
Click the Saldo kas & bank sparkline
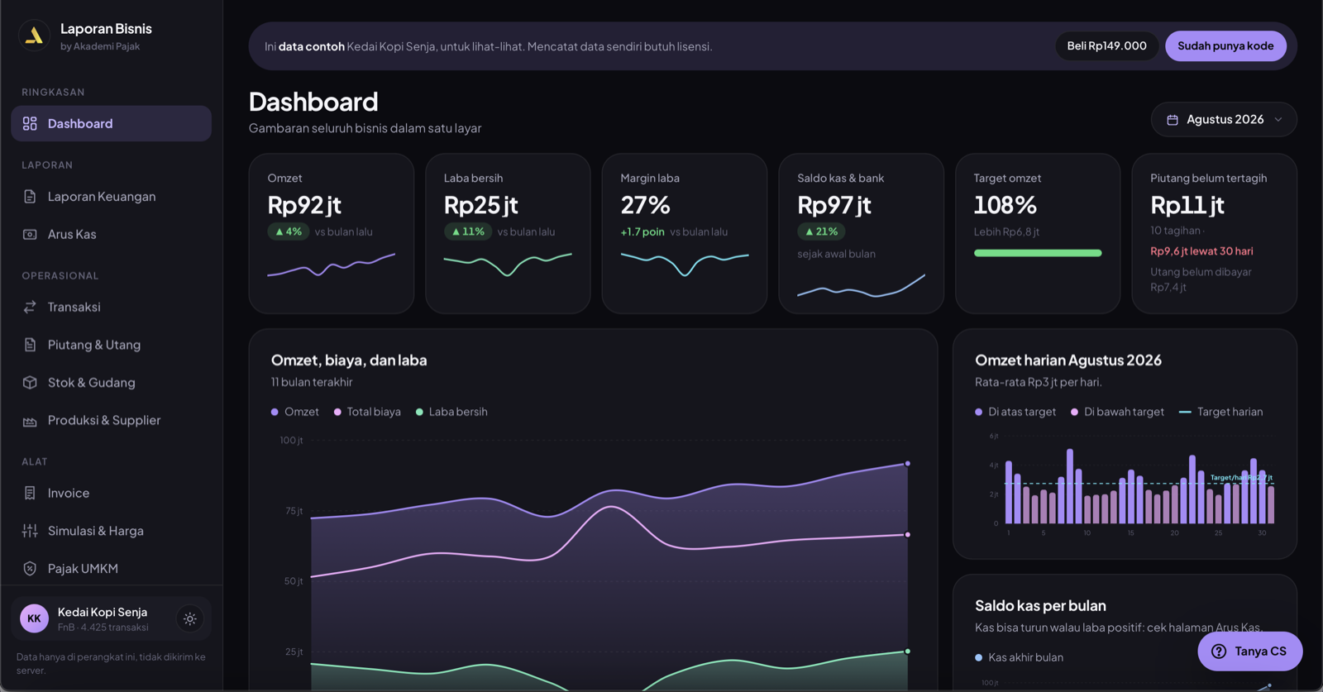861,286
